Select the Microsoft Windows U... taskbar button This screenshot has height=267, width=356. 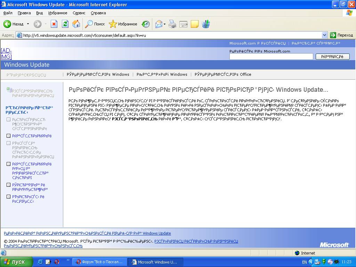155,262
